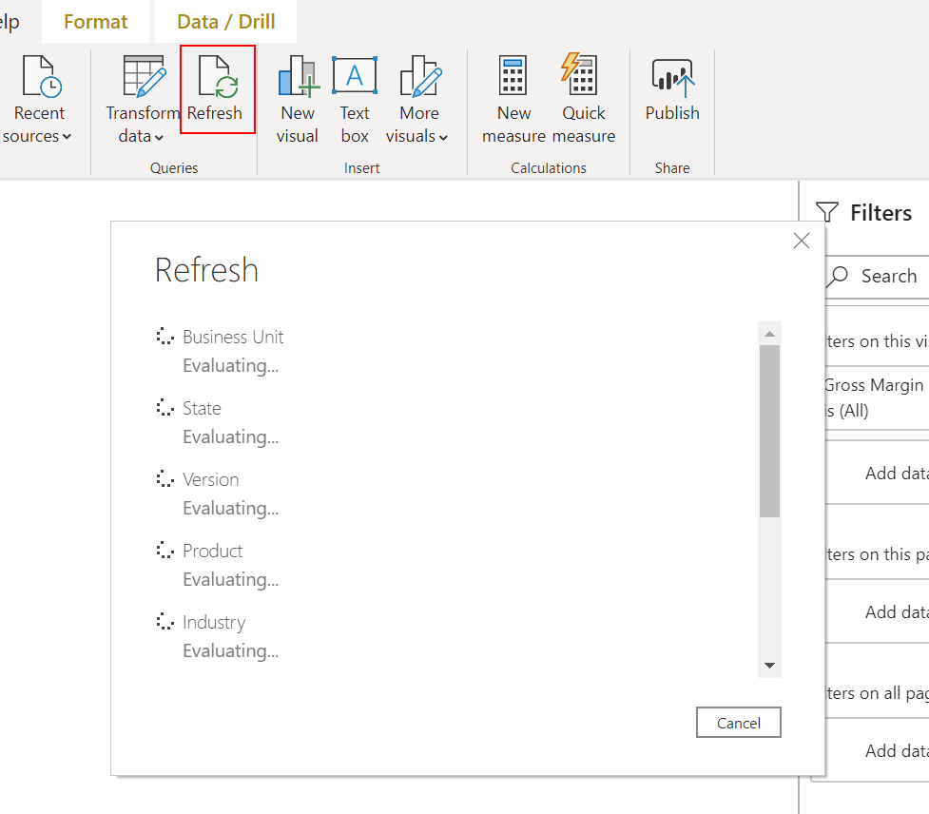The width and height of the screenshot is (929, 814).
Task: Expand the More visuals dropdown
Action: (x=443, y=137)
